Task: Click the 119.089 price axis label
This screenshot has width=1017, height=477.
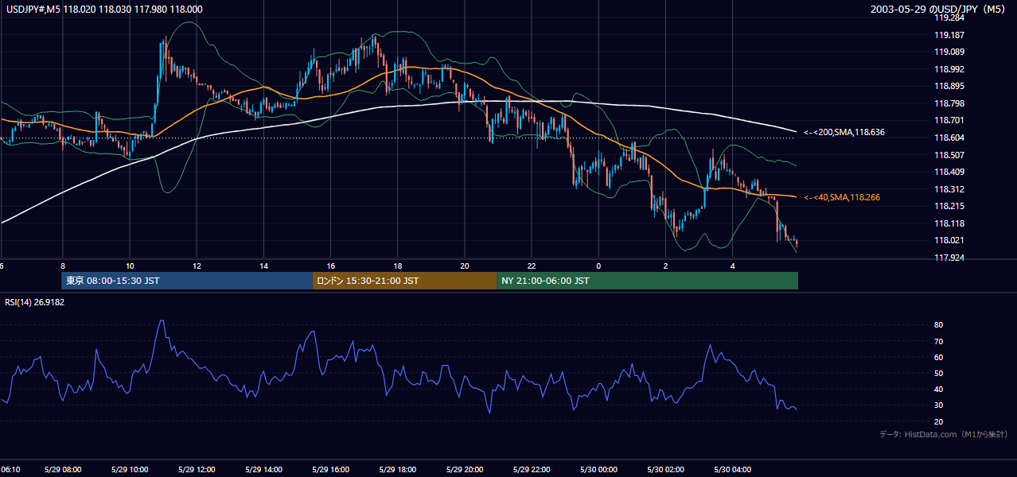Action: coord(949,52)
